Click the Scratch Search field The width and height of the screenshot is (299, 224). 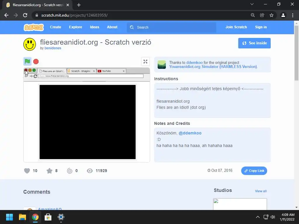(172, 27)
